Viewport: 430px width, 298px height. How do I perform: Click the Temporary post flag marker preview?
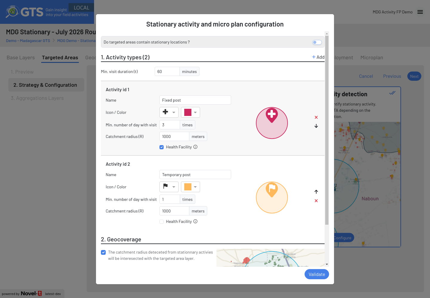[272, 190]
